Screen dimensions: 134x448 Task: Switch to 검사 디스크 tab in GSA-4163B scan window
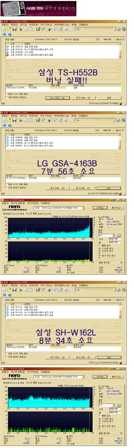pos(44,214)
